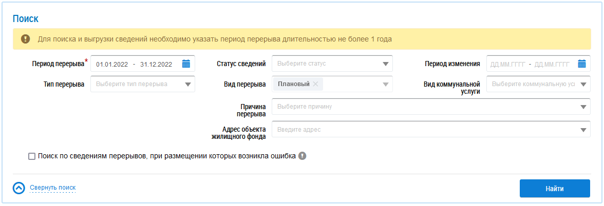Click the Период изменения start date field
604x206 pixels.
coord(508,64)
